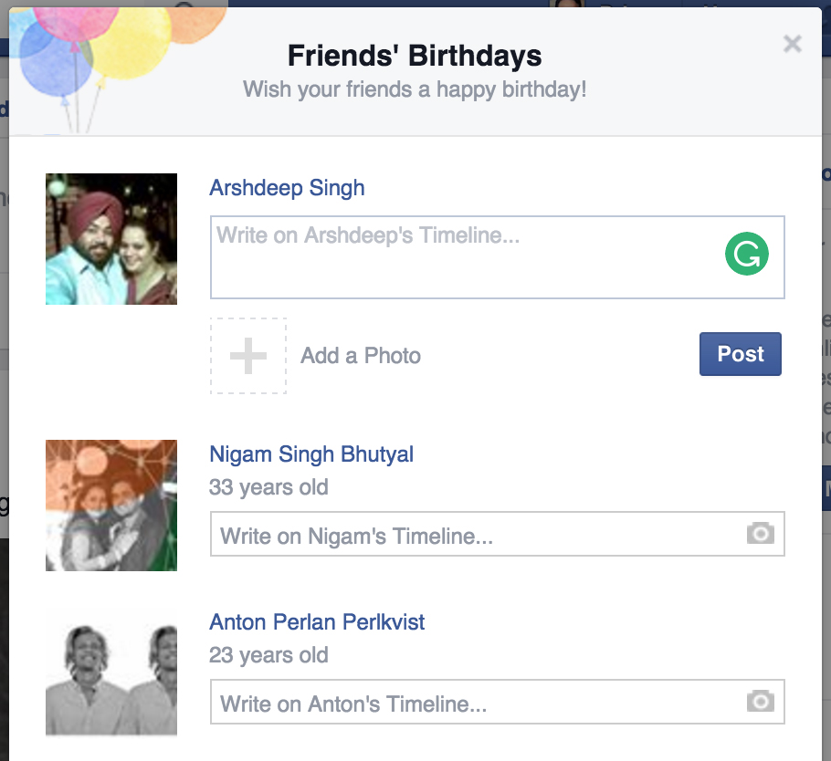Click the Friends' Birthdays heading
The height and width of the screenshot is (761, 831).
point(415,56)
